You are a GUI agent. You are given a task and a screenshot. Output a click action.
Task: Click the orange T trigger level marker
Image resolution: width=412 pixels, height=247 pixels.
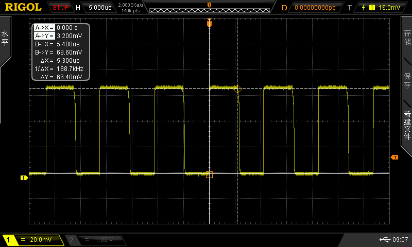point(394,157)
